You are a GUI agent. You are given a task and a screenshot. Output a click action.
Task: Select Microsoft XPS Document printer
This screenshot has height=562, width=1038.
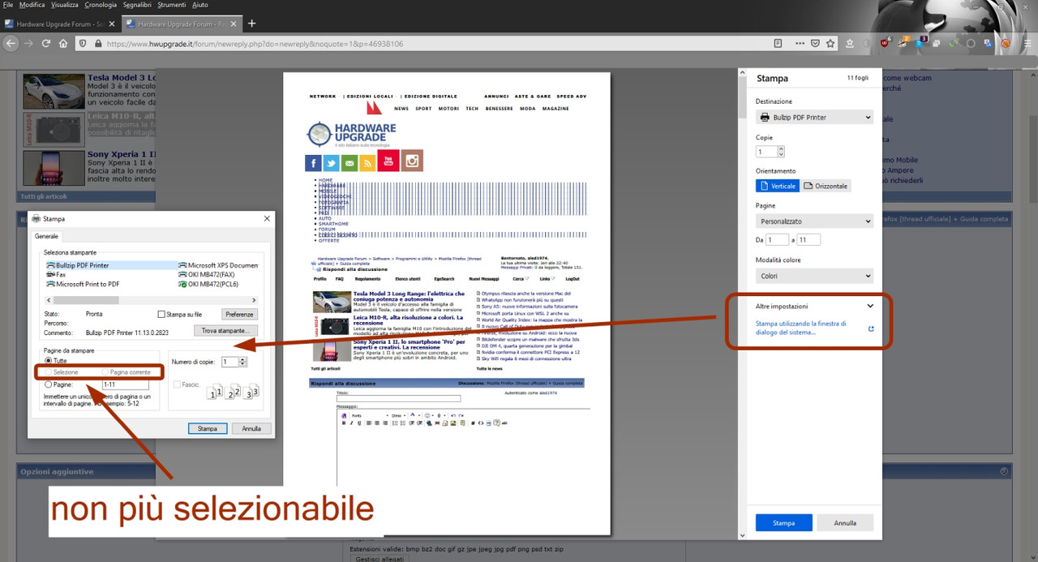219,265
